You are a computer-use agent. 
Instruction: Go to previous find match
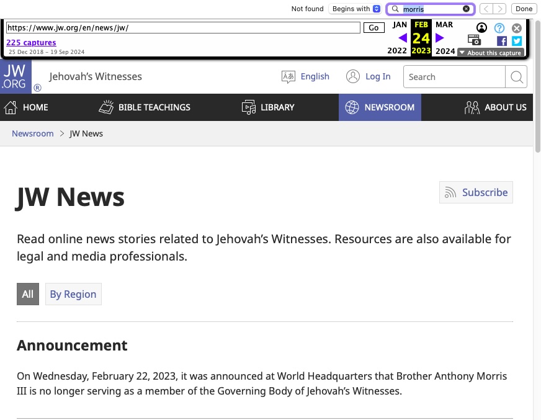pos(486,9)
